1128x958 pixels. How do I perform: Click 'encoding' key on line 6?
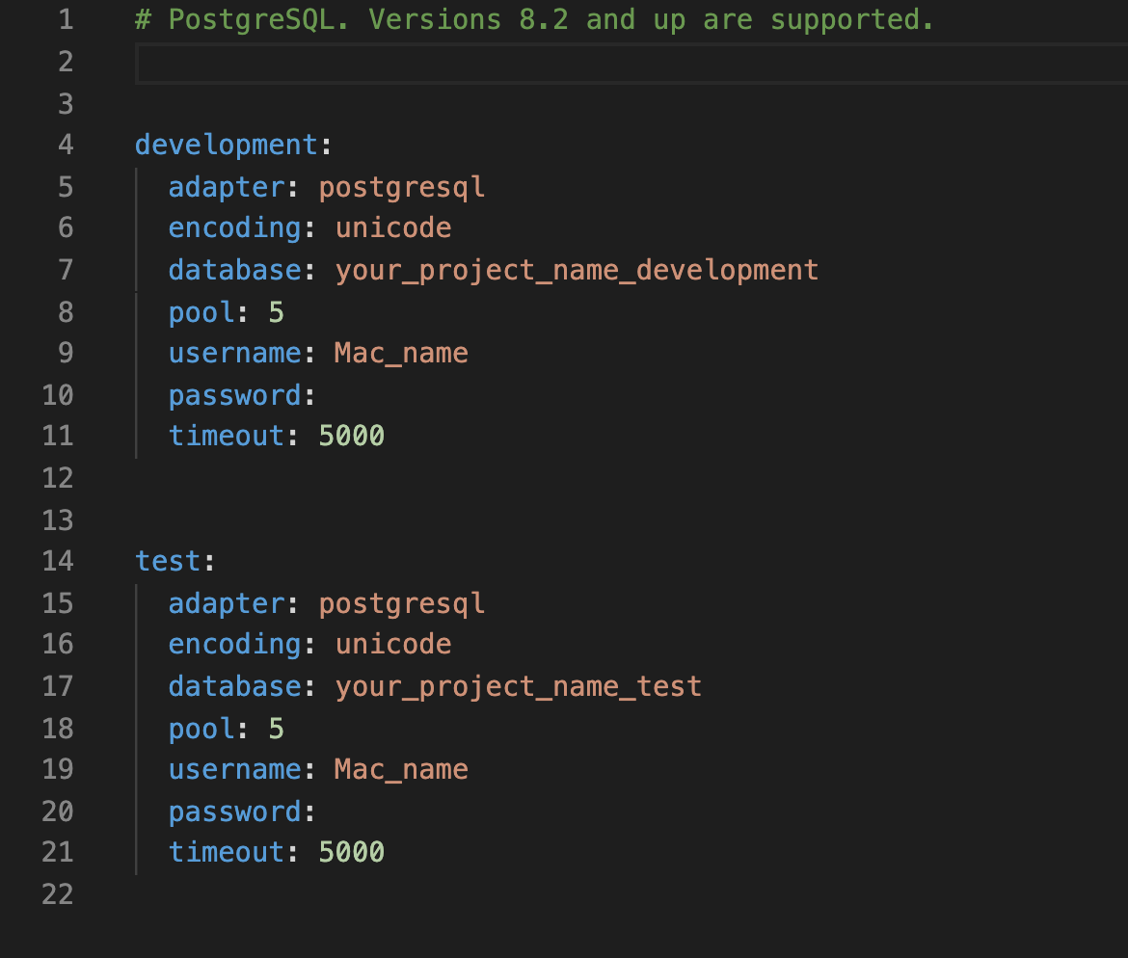pos(234,228)
